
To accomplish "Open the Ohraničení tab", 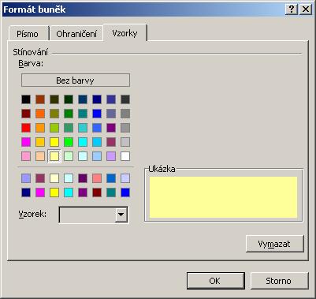I will click(x=76, y=34).
